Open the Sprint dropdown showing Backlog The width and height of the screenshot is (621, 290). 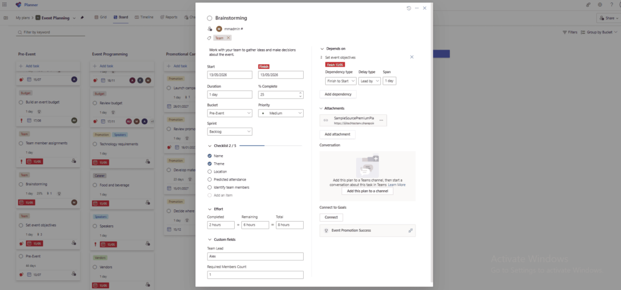point(230,132)
